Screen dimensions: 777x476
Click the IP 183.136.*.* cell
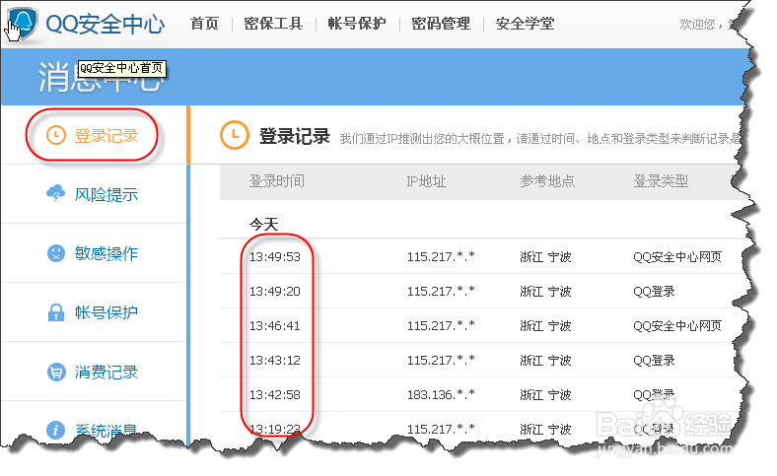point(441,395)
